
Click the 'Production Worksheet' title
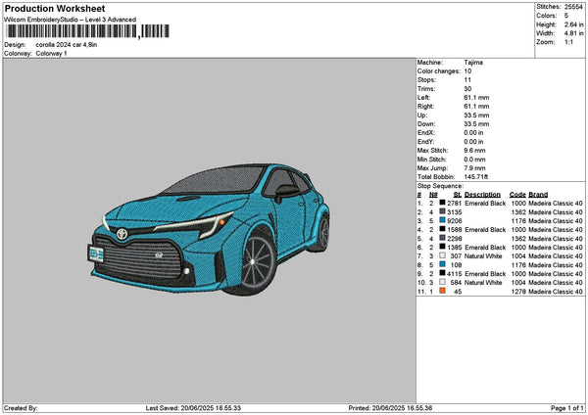pos(55,8)
